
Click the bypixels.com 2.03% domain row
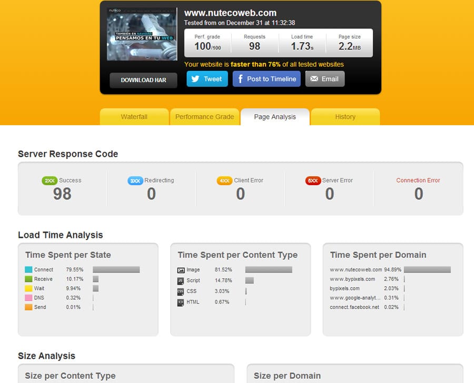(367, 288)
